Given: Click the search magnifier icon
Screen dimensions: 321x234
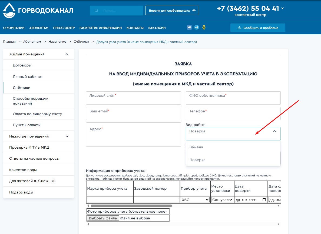Looking at the screenshot, I should [97, 11].
